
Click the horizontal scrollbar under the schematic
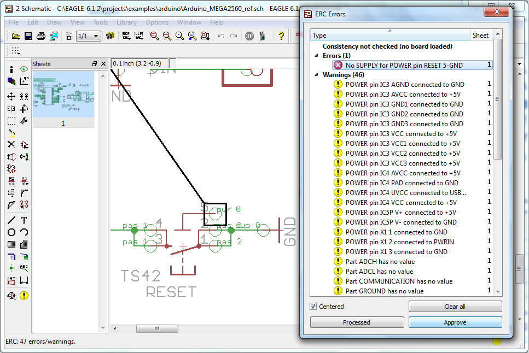(x=157, y=329)
